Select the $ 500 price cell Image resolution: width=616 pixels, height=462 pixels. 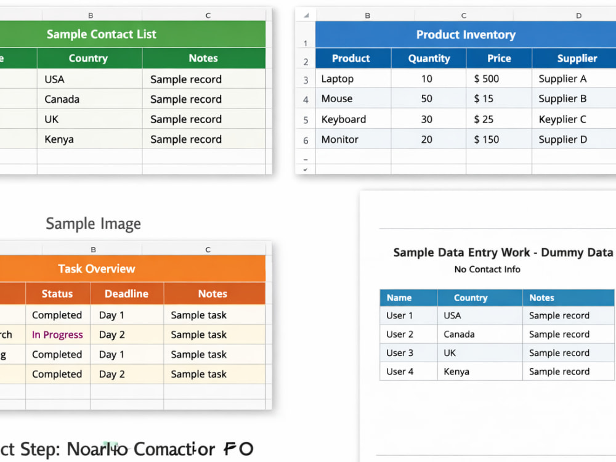499,79
